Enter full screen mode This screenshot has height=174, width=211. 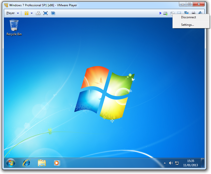(45, 13)
